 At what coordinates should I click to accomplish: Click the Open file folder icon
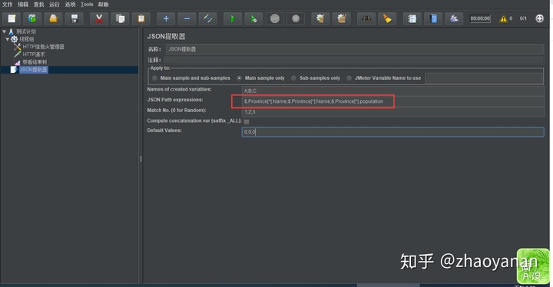(x=53, y=18)
